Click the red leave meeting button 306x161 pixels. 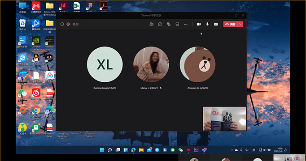(231, 24)
